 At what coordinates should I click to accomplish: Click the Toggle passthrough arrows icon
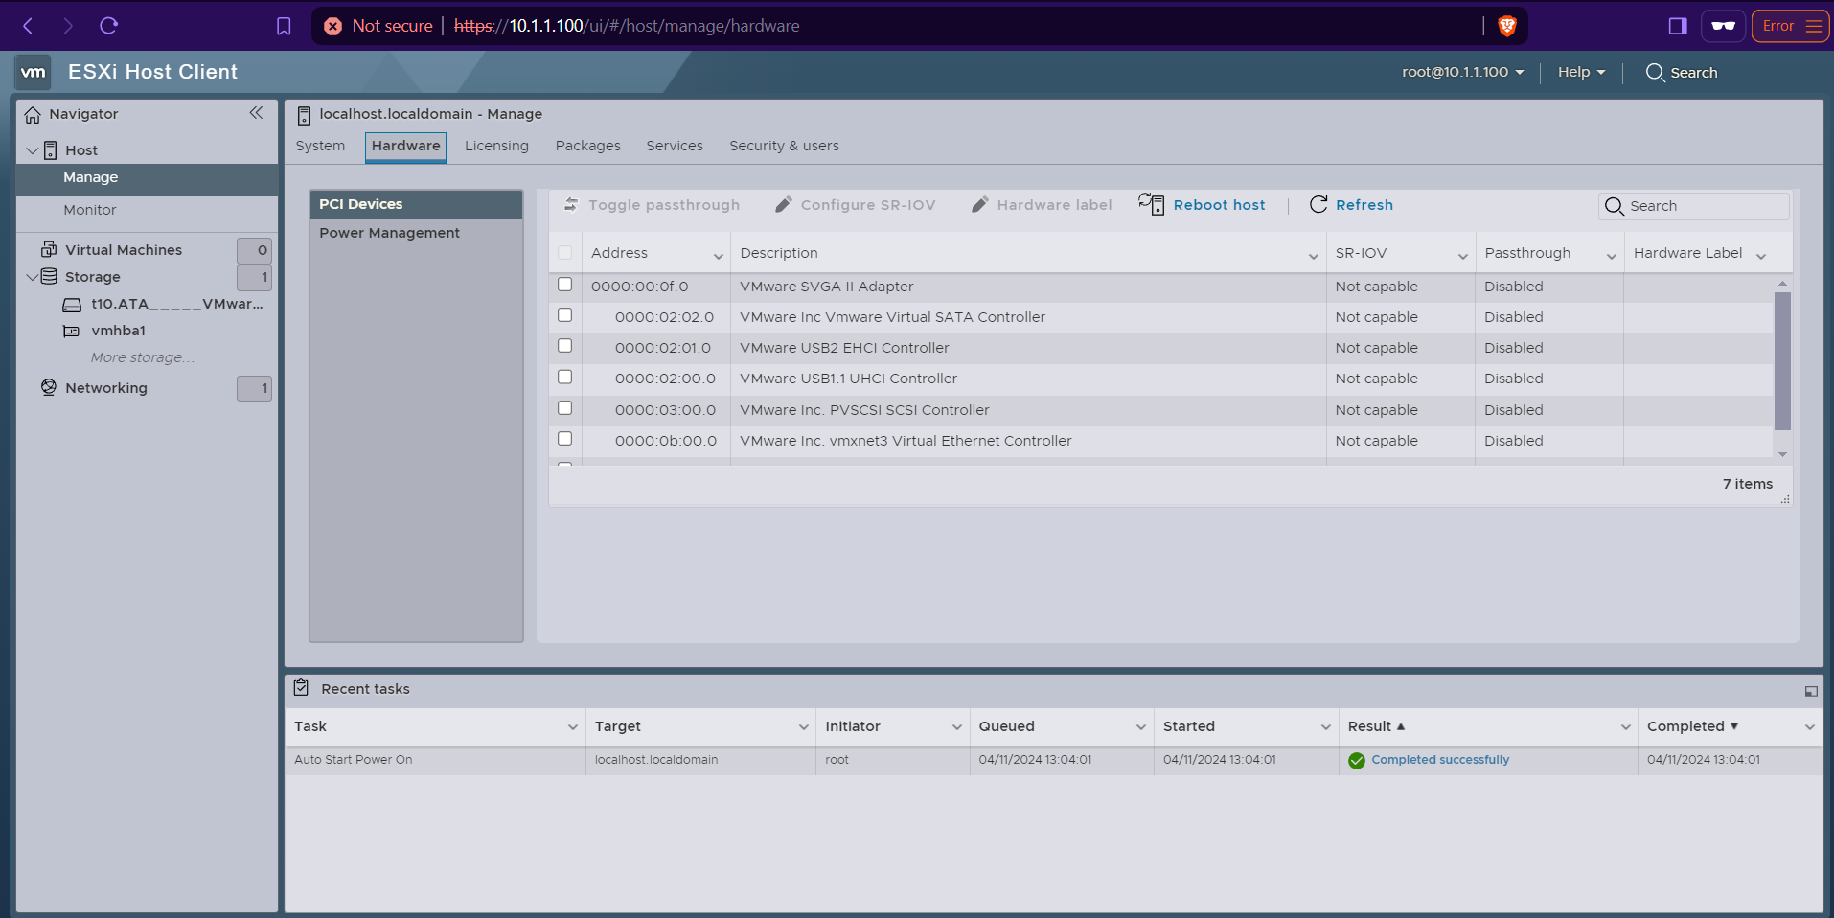point(571,204)
